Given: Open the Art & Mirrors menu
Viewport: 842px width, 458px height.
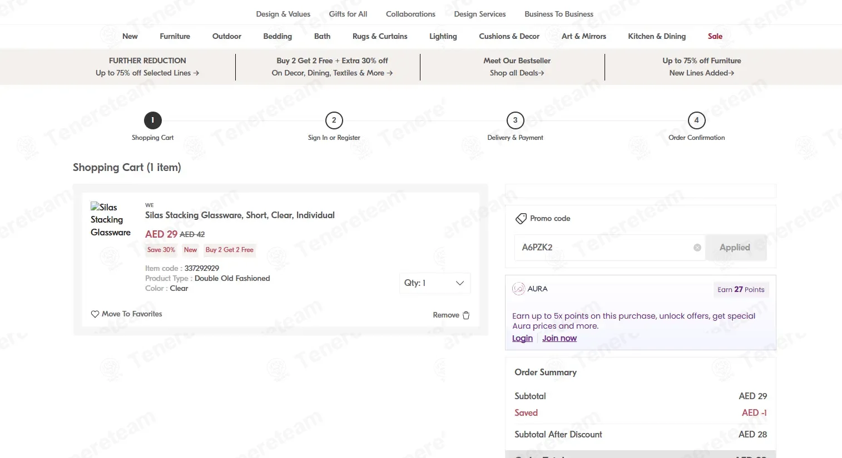Looking at the screenshot, I should [x=584, y=36].
